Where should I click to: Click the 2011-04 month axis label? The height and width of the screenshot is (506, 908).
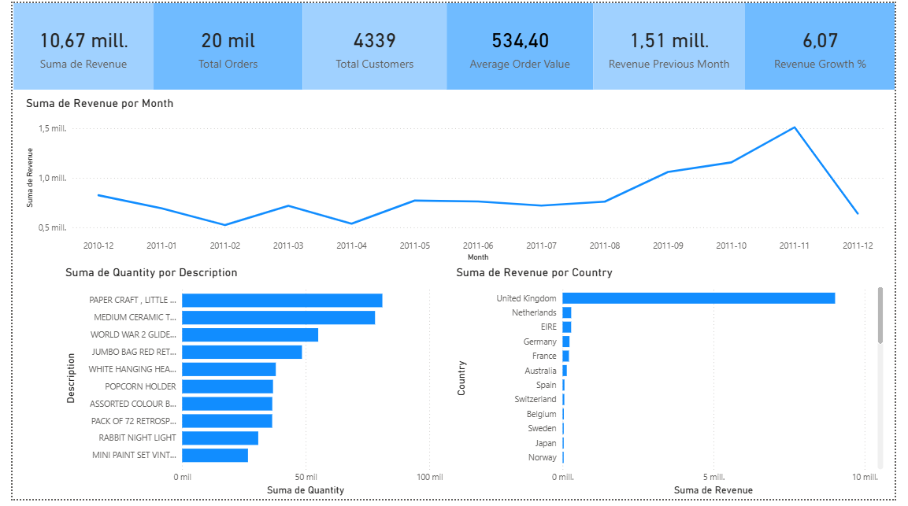tap(351, 246)
